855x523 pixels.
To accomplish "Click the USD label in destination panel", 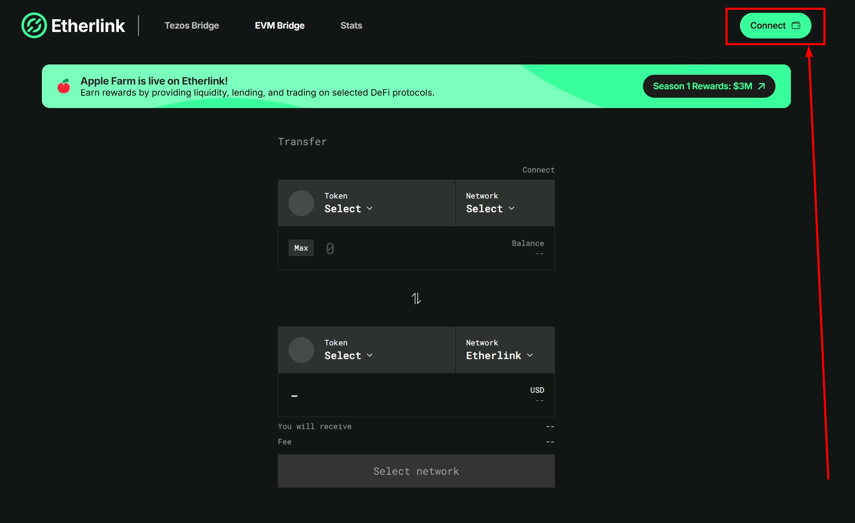I will (x=537, y=390).
